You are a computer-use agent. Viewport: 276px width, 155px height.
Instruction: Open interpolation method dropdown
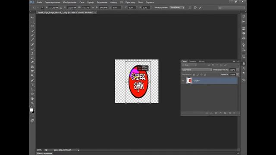pyautogui.click(x=177, y=8)
